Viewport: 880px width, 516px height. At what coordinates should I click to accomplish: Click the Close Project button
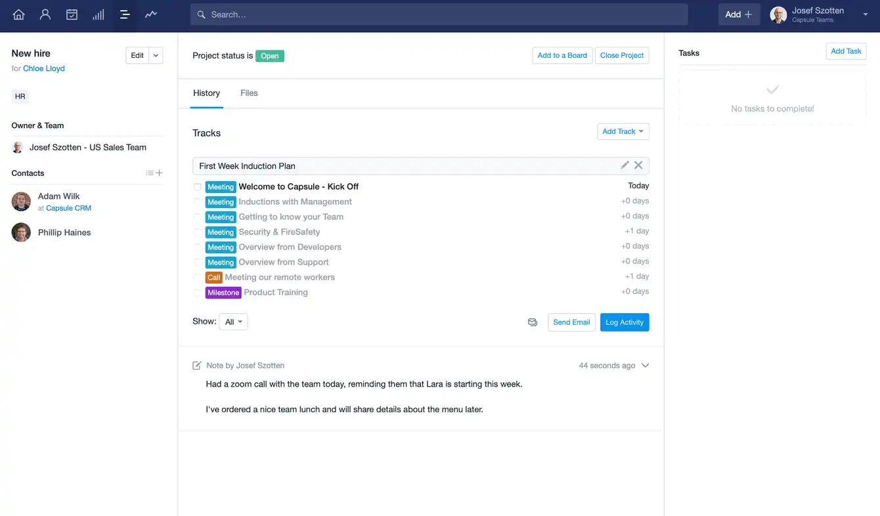click(622, 55)
